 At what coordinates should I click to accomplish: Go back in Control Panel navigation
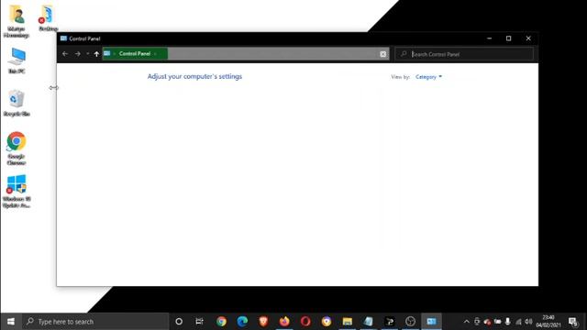(65, 54)
